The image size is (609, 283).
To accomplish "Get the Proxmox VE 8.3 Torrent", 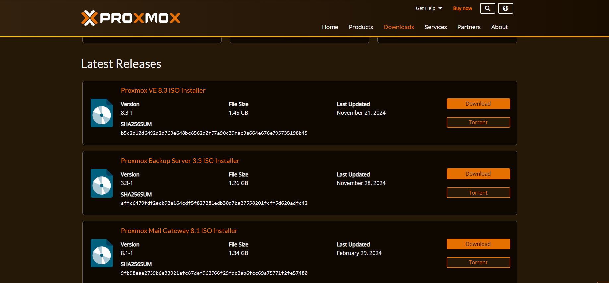I will 478,122.
